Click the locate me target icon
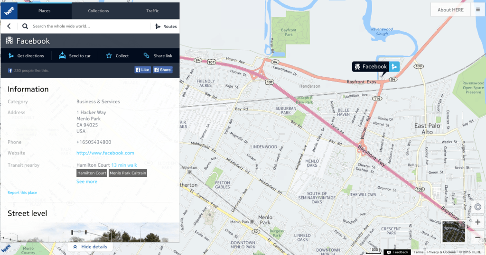Screen dimensions: 486x255 coord(477,207)
